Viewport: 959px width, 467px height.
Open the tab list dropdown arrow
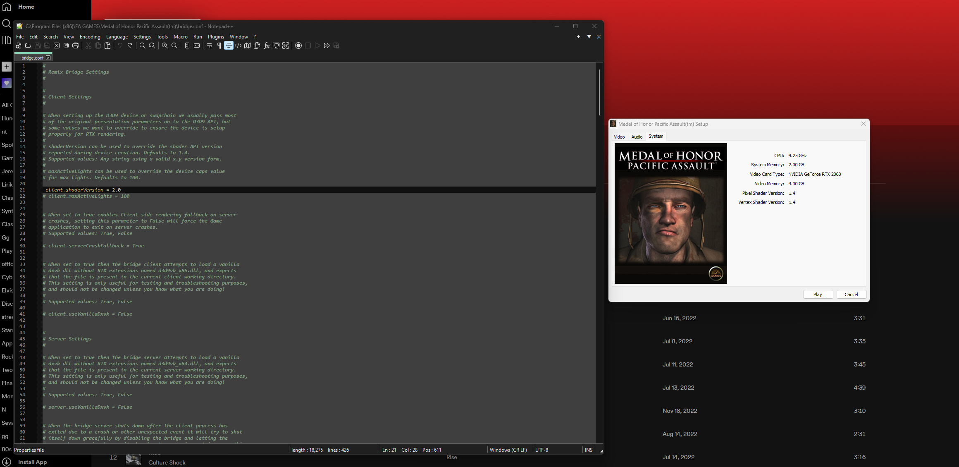[x=589, y=37]
